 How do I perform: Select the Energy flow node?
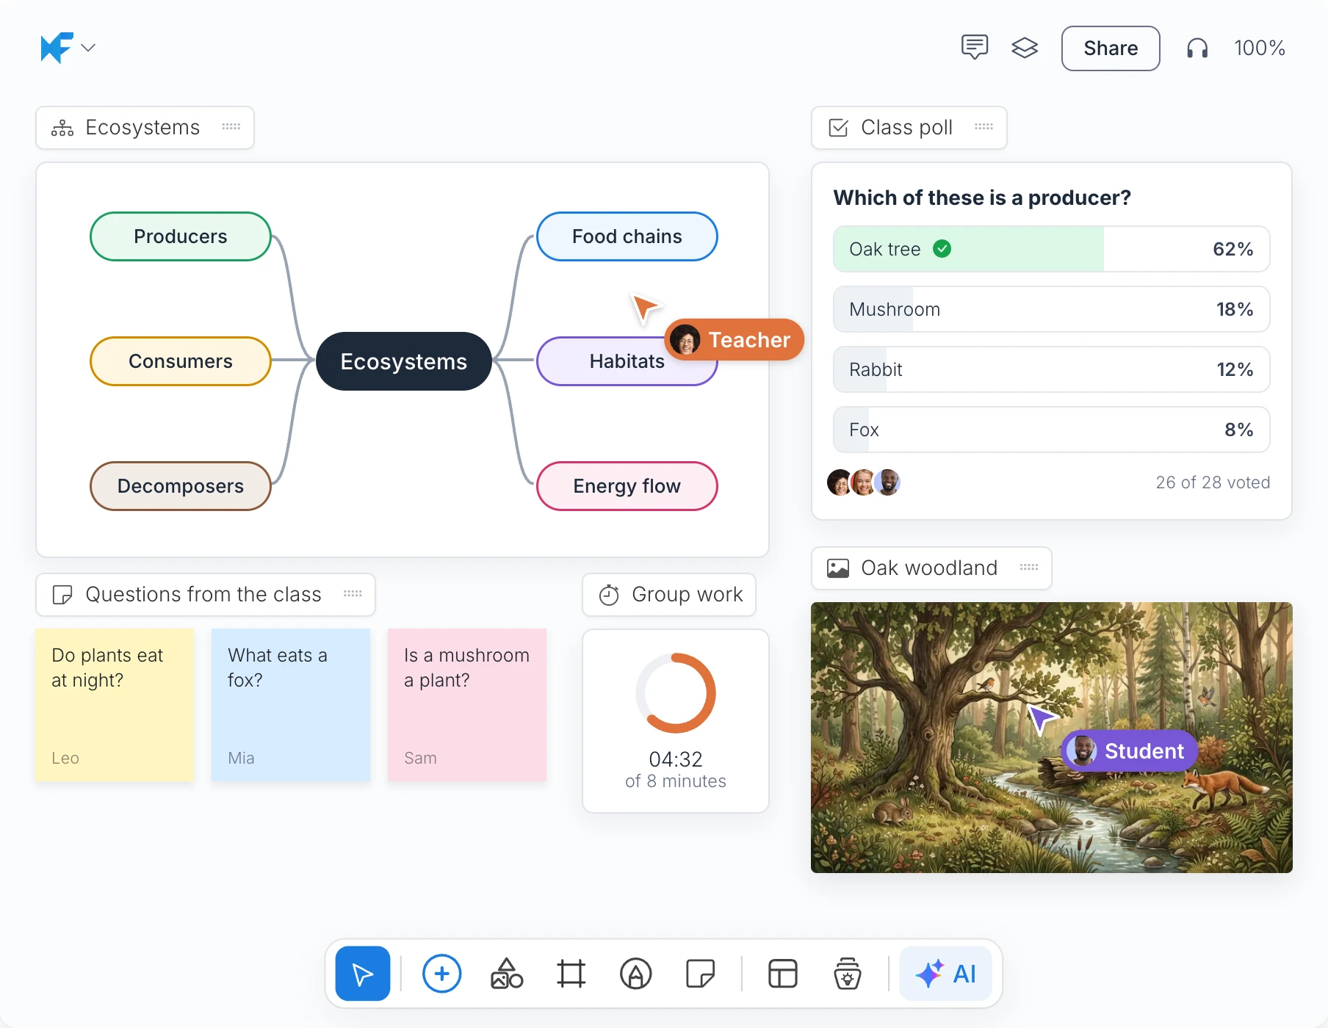pos(627,486)
